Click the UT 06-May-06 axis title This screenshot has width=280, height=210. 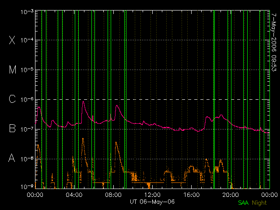152,202
